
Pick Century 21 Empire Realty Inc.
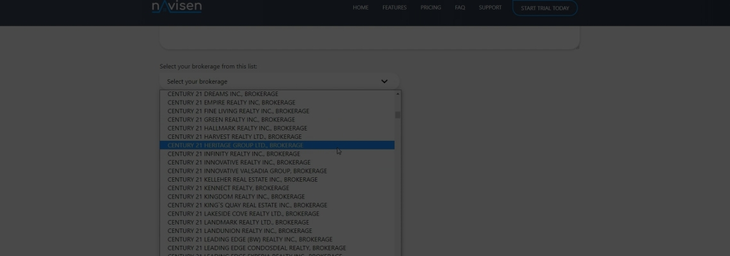[x=231, y=102]
